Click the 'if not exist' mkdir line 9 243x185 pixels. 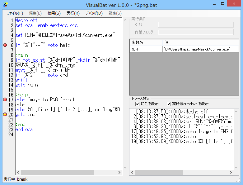(68, 60)
